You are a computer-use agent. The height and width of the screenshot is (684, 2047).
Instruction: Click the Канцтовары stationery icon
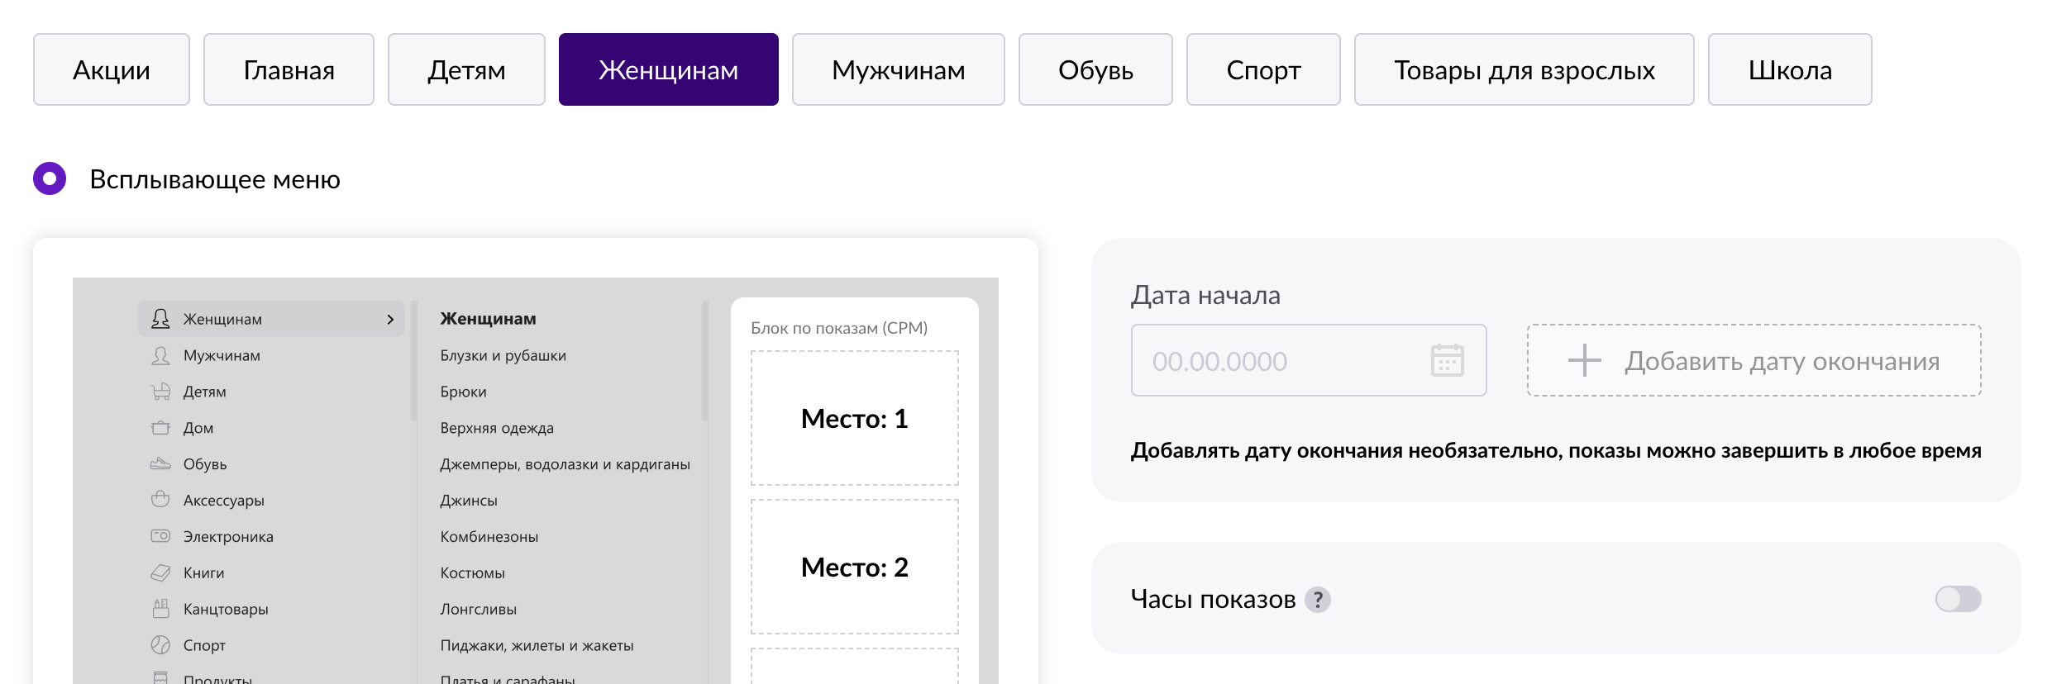click(160, 609)
